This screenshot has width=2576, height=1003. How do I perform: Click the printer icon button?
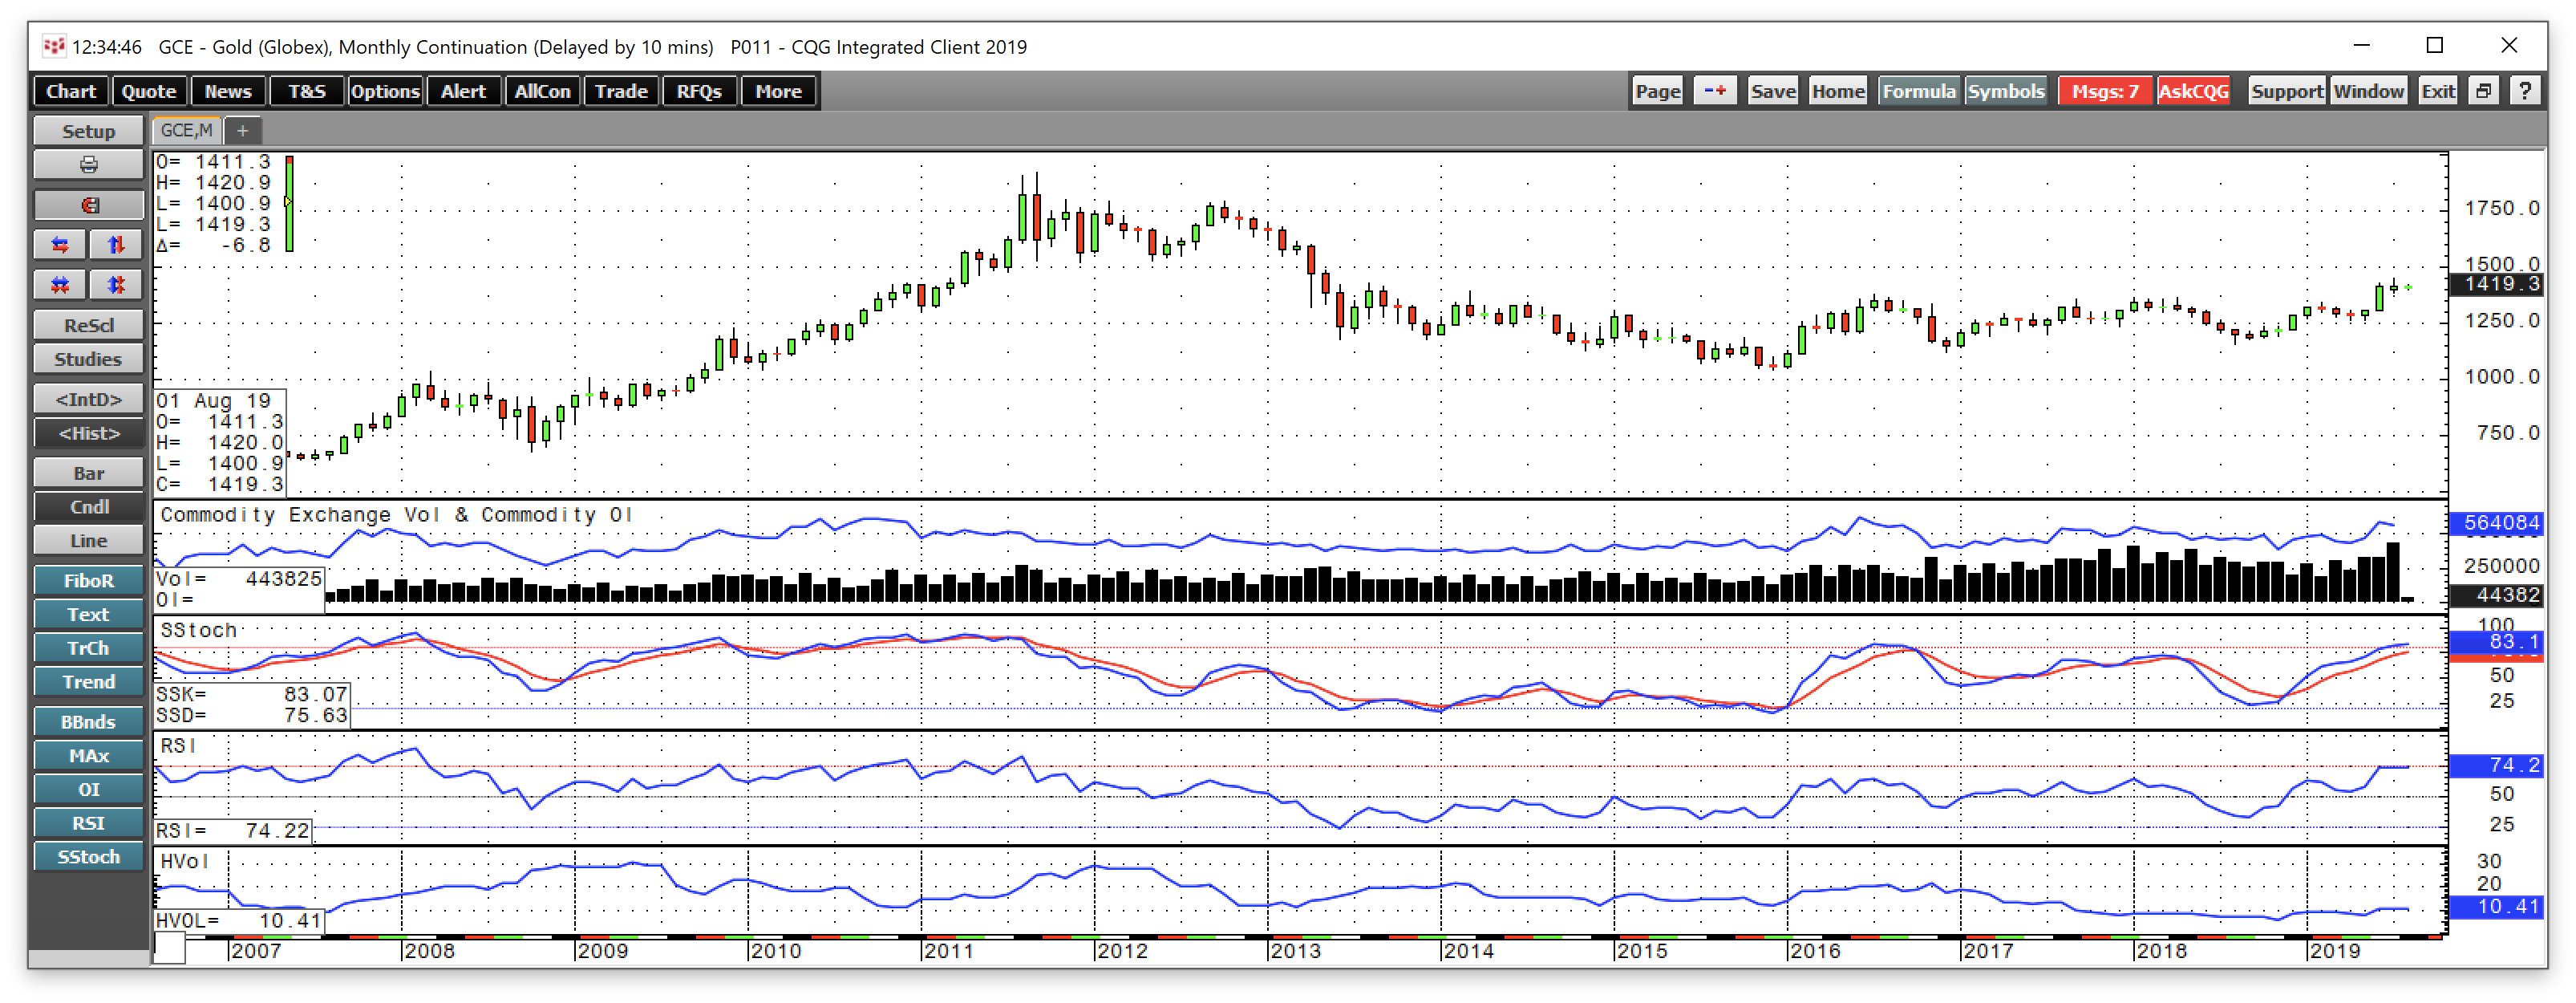pyautogui.click(x=88, y=164)
